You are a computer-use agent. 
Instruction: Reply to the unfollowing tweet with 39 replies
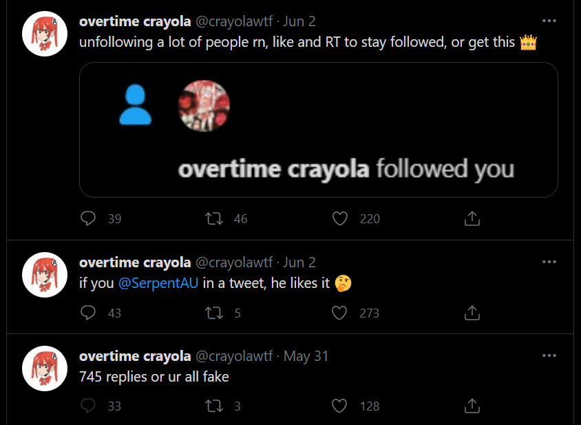[x=88, y=218]
